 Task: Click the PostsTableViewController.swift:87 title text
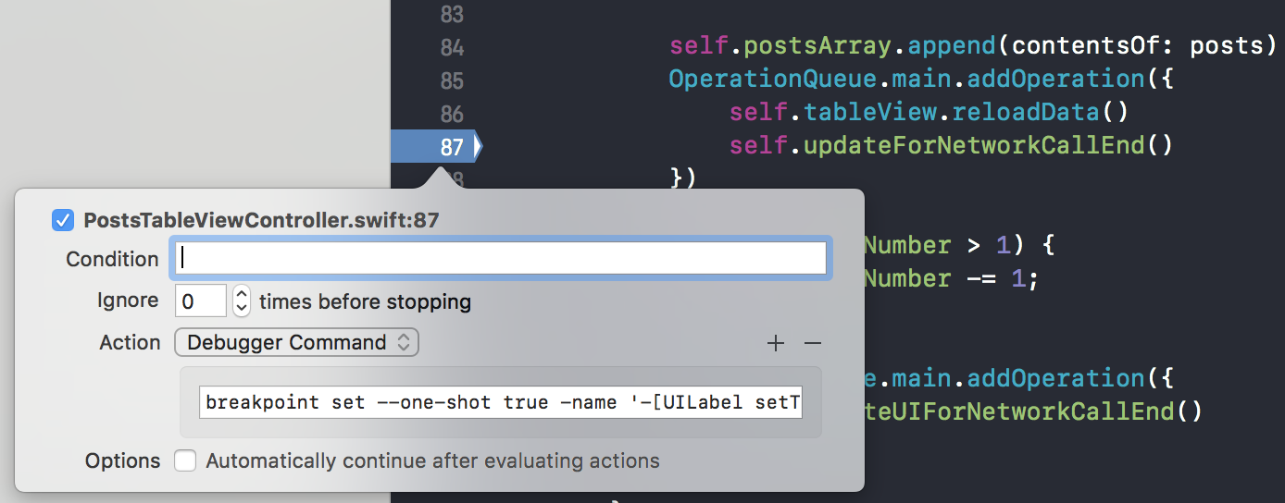[x=261, y=221]
